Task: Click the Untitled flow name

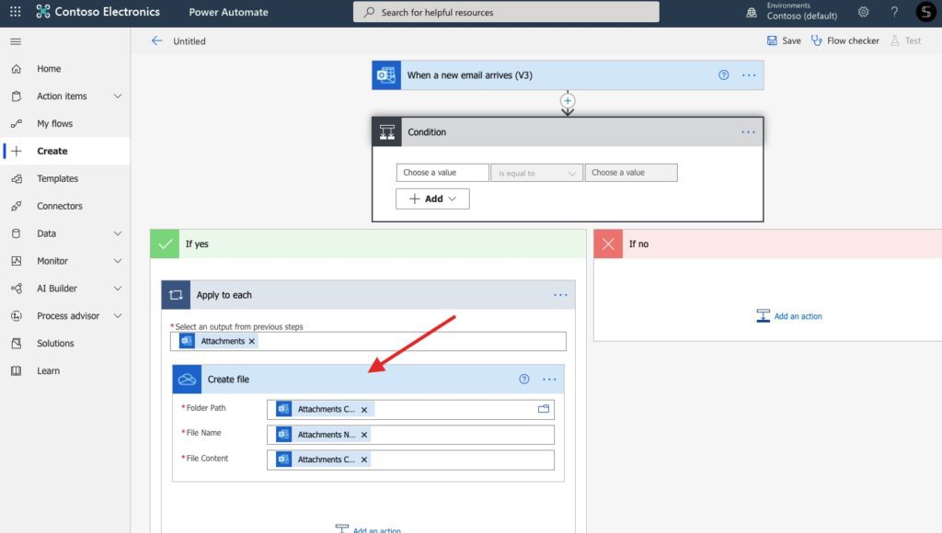Action: click(x=190, y=41)
